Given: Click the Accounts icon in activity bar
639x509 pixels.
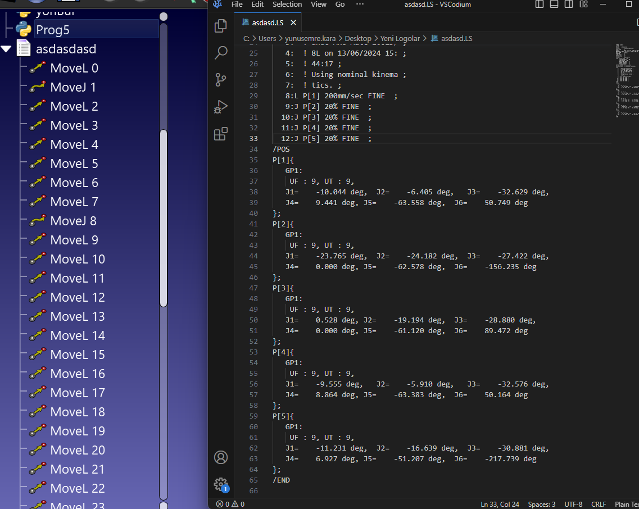Looking at the screenshot, I should click(221, 457).
